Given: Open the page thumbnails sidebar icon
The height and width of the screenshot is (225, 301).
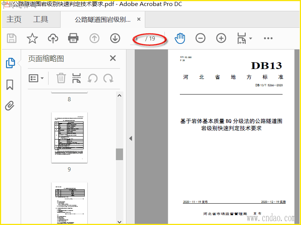Looking at the screenshot, I should tap(11, 63).
